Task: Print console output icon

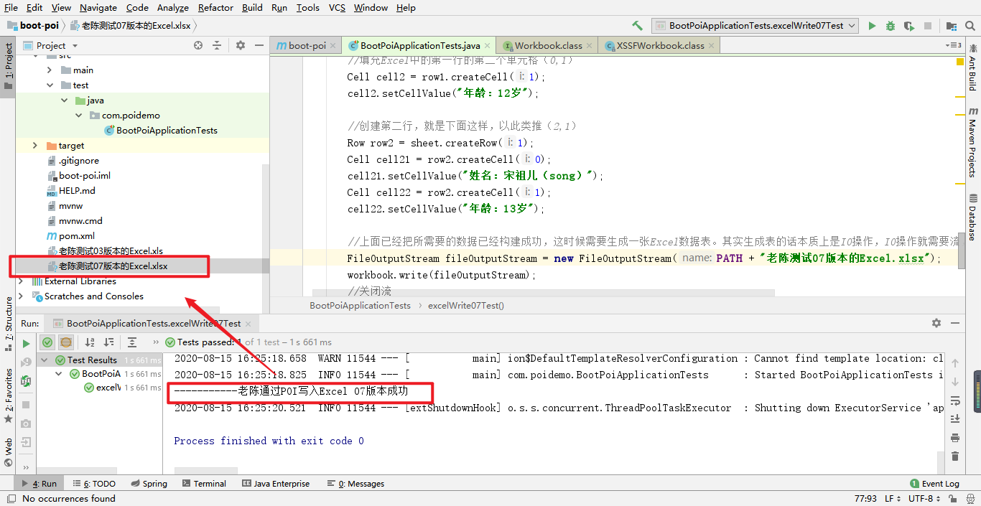Action: 955,437
